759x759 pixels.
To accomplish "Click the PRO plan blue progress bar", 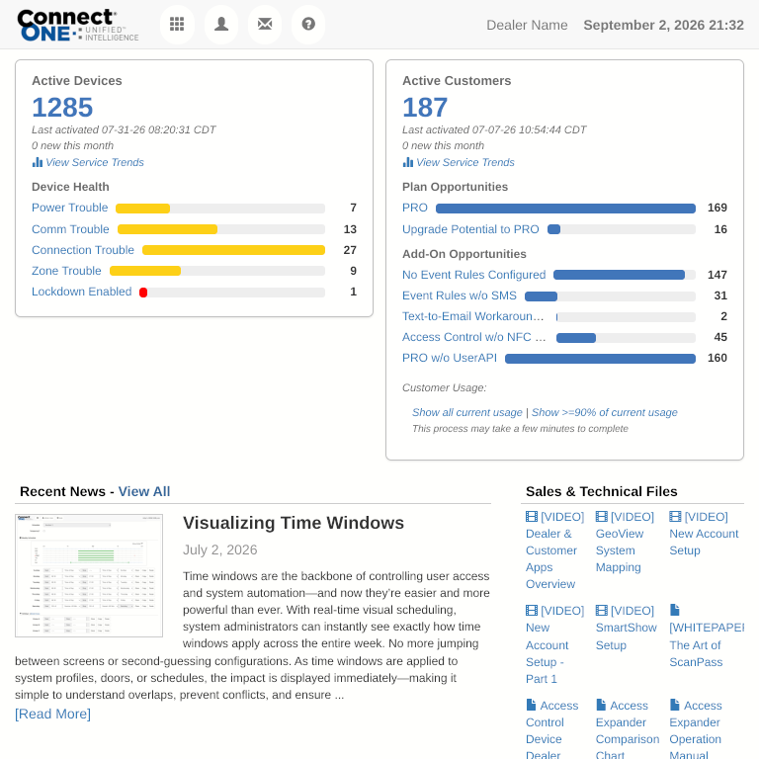I will coord(565,209).
